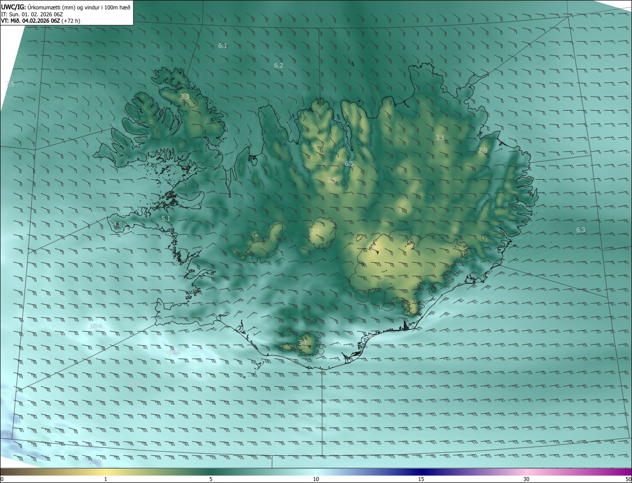Click the 2.9 value in the northeast
The image size is (632, 483).
[483, 150]
